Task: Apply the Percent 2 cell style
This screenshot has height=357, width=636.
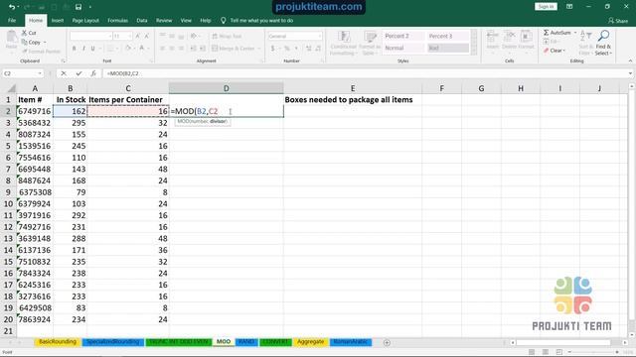Action: (403, 36)
